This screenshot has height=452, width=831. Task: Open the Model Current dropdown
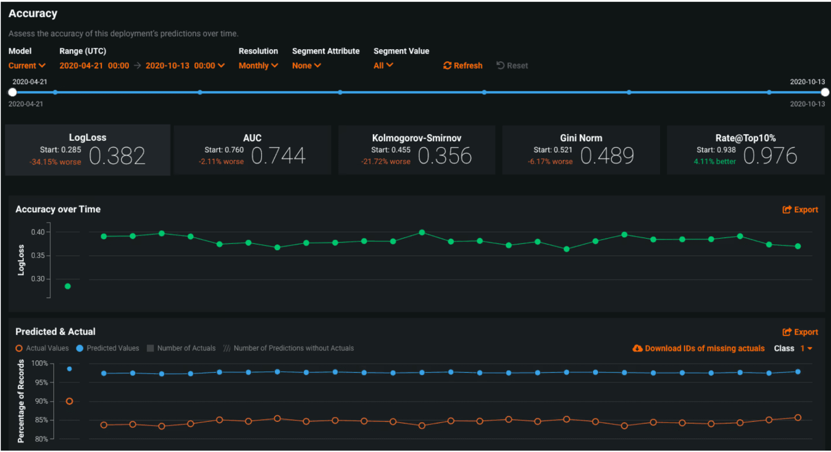point(27,65)
